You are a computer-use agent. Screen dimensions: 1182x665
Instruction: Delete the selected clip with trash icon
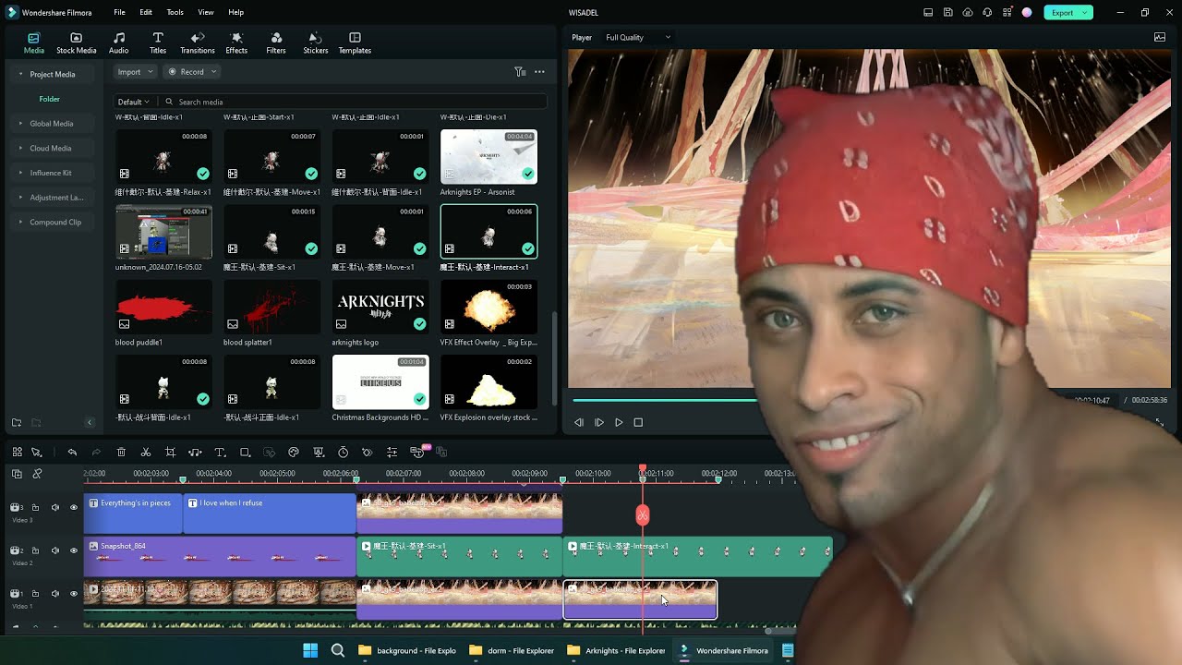[121, 452]
